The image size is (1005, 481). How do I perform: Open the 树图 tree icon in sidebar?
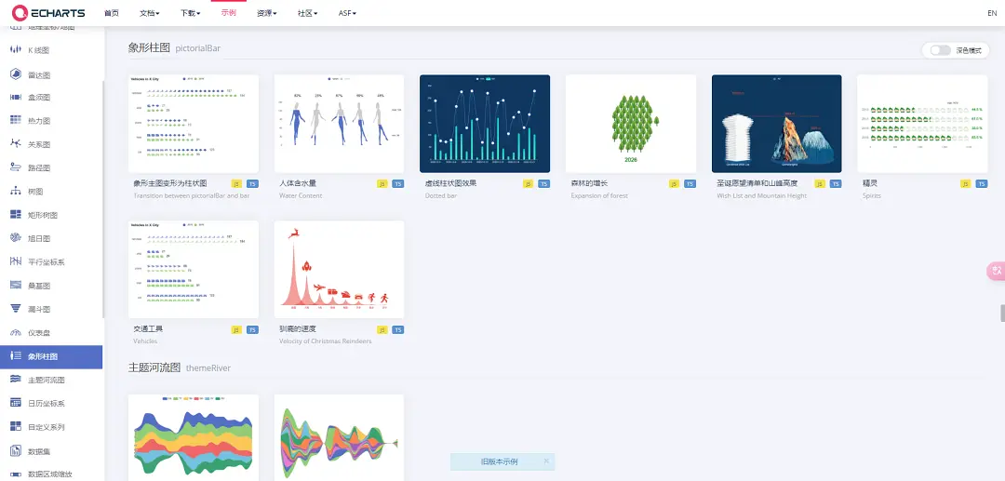coord(16,191)
